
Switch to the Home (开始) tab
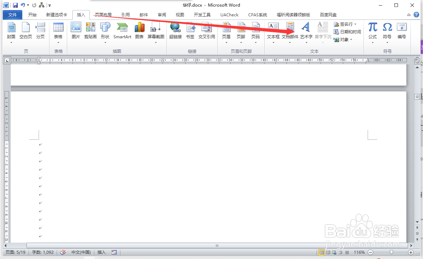point(32,15)
